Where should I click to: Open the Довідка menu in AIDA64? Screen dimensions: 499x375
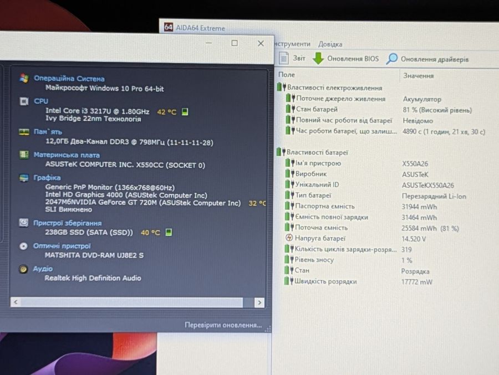pyautogui.click(x=330, y=44)
